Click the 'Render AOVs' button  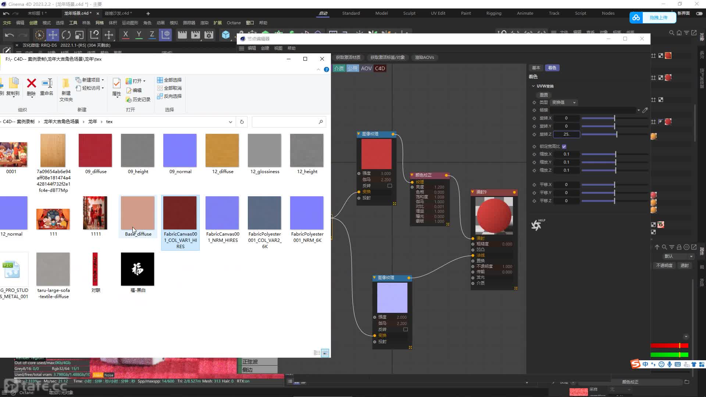coord(424,57)
